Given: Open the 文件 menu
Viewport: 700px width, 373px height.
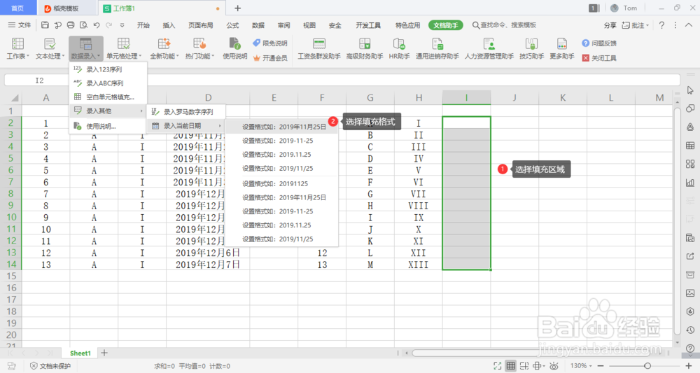Looking at the screenshot, I should [x=19, y=25].
